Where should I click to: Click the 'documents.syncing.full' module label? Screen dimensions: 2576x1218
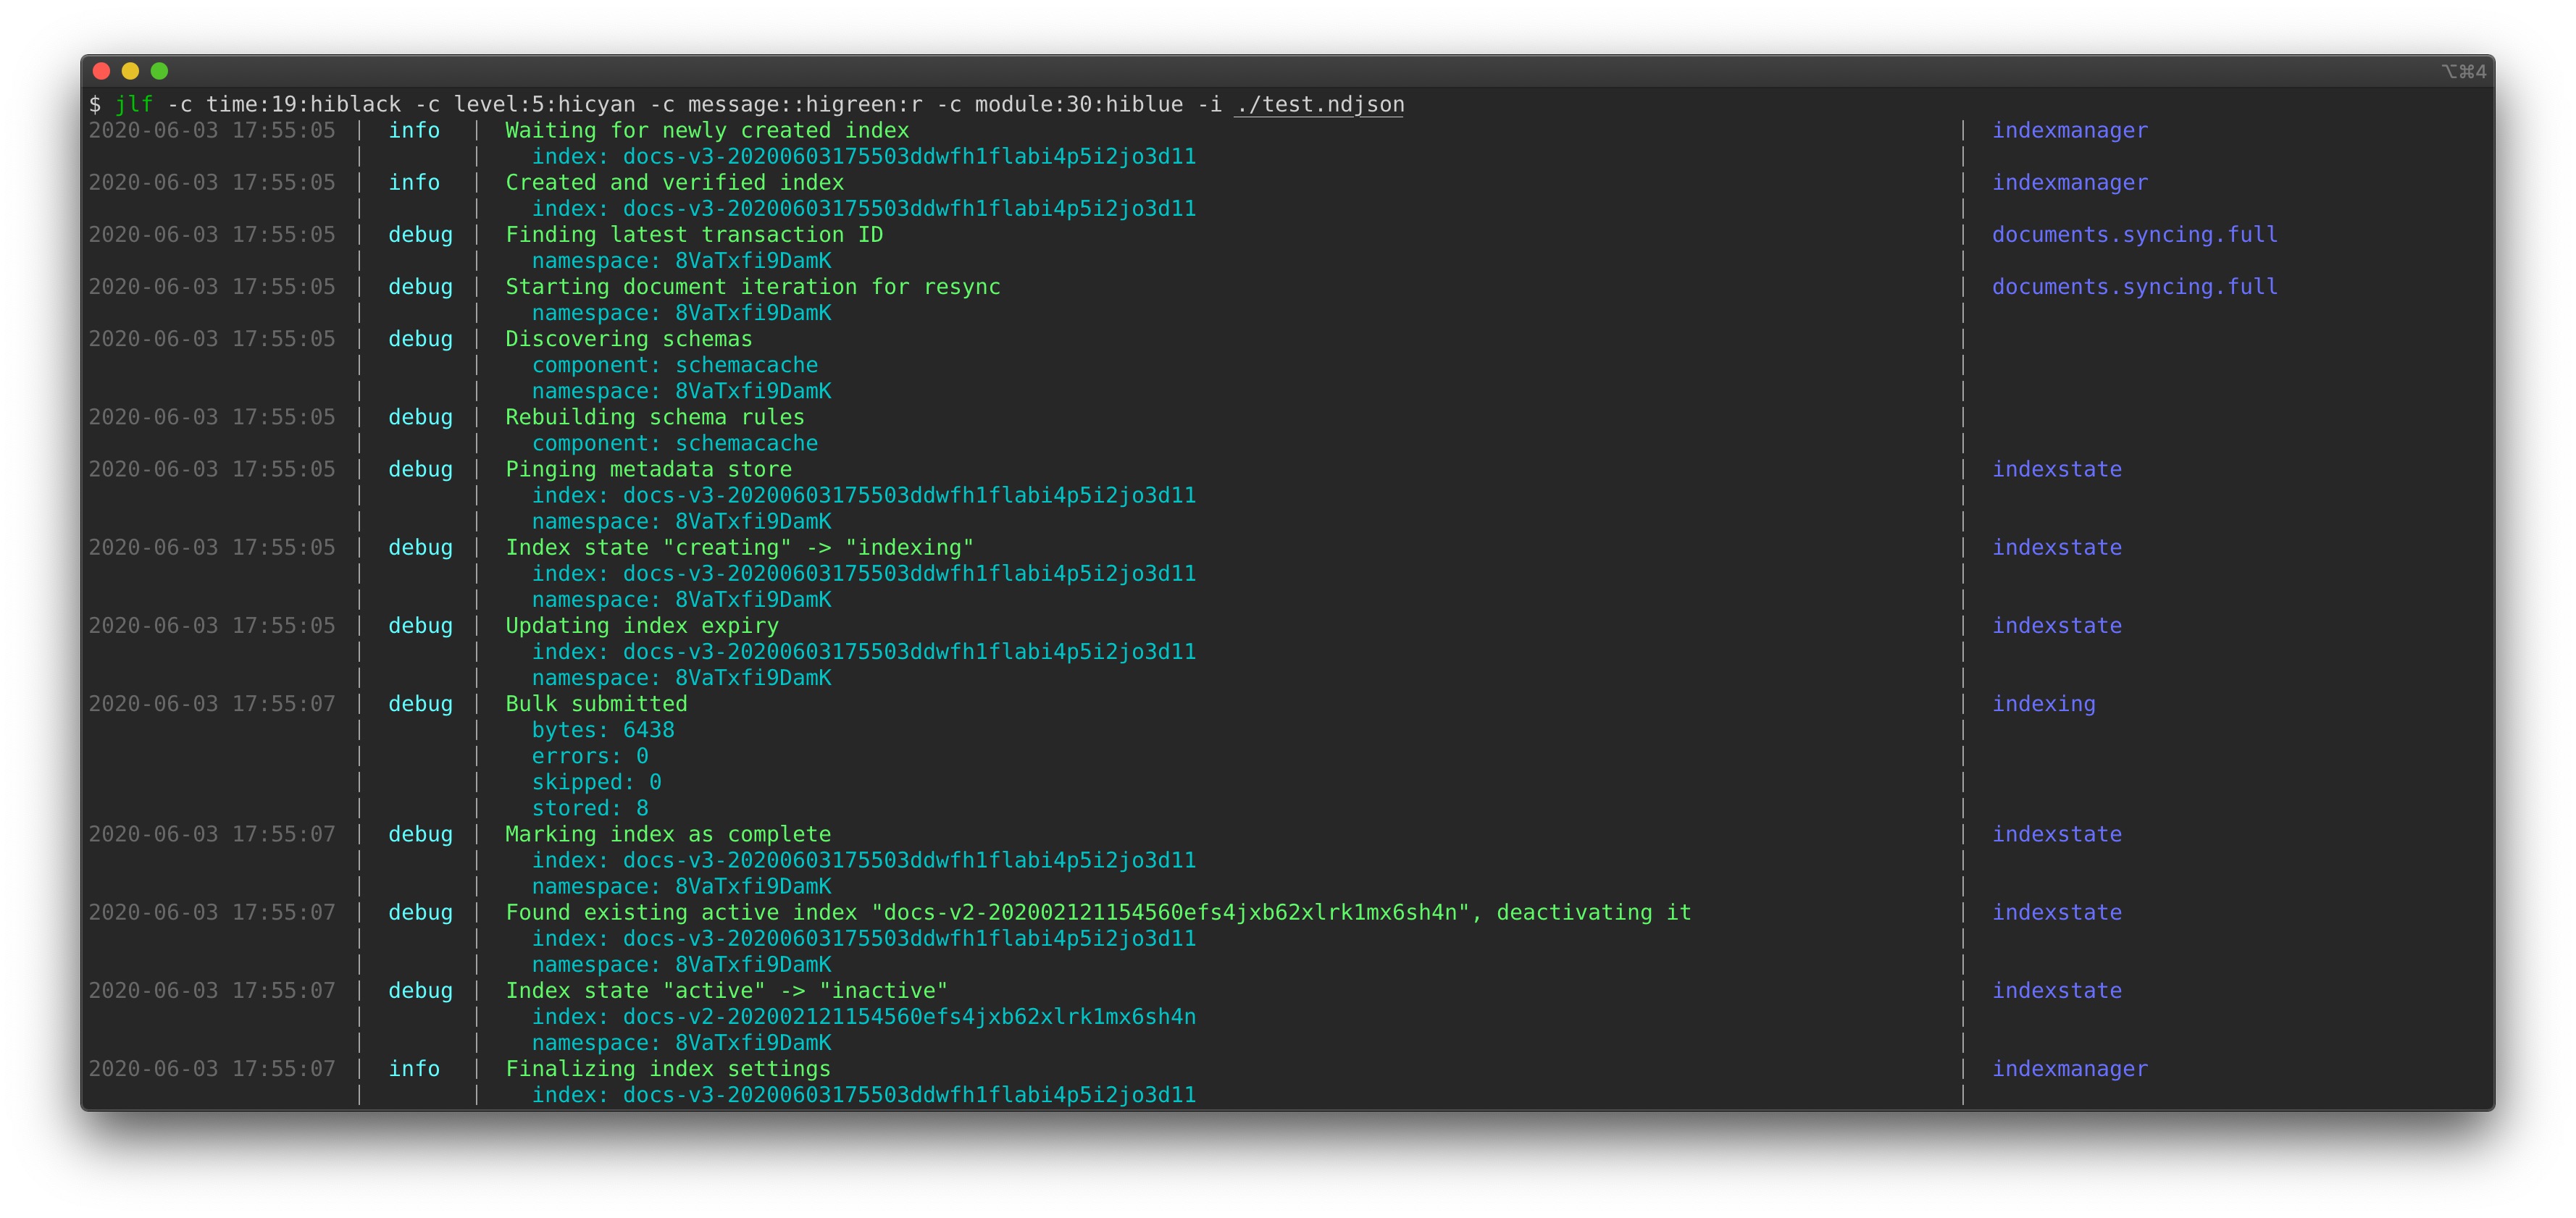point(2135,234)
